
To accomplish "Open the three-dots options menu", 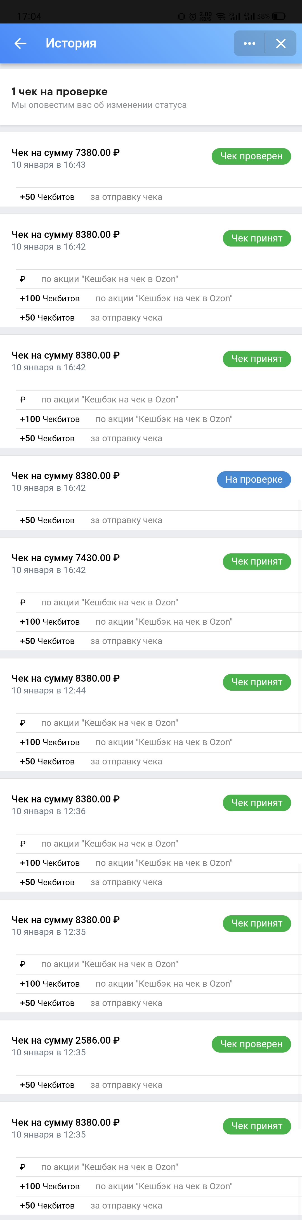I will point(249,44).
